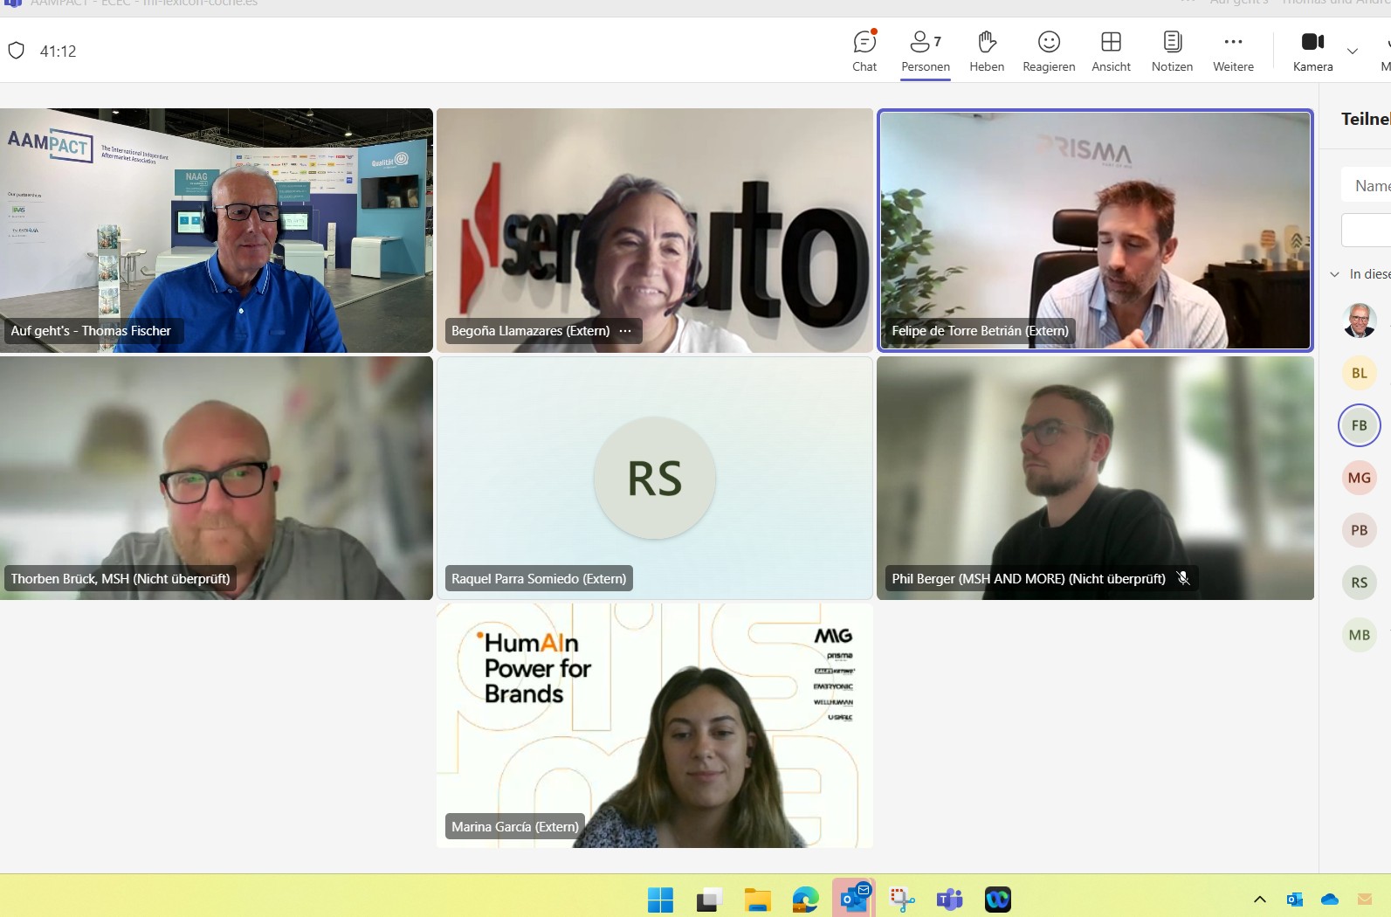Open the meeting Chat panel
1391x917 pixels.
(864, 52)
